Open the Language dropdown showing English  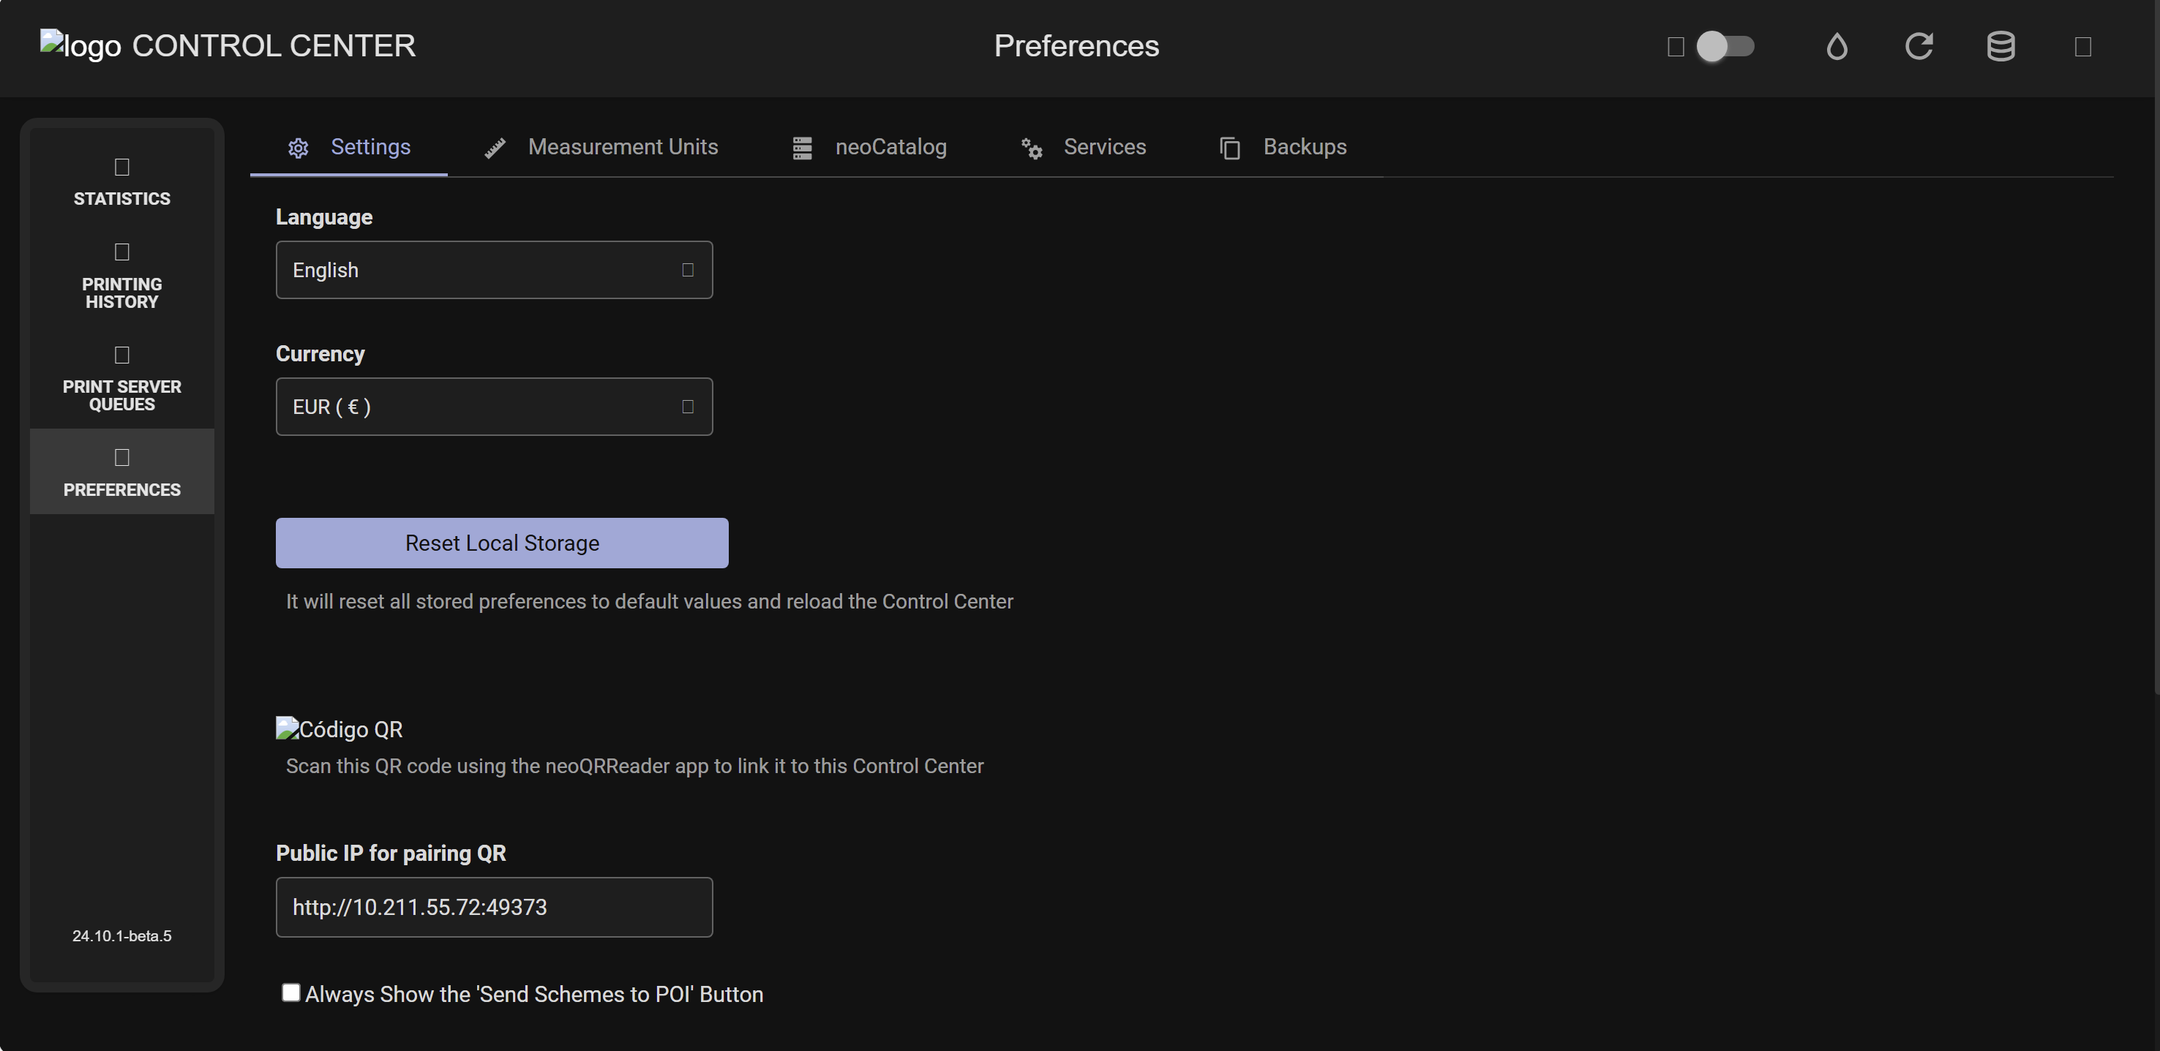[493, 270]
